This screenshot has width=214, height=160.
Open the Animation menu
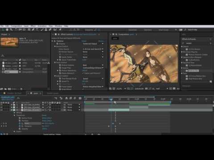[x=42, y=26]
